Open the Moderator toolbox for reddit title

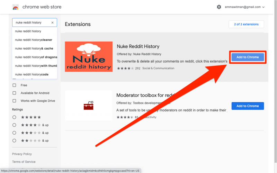(x=146, y=95)
